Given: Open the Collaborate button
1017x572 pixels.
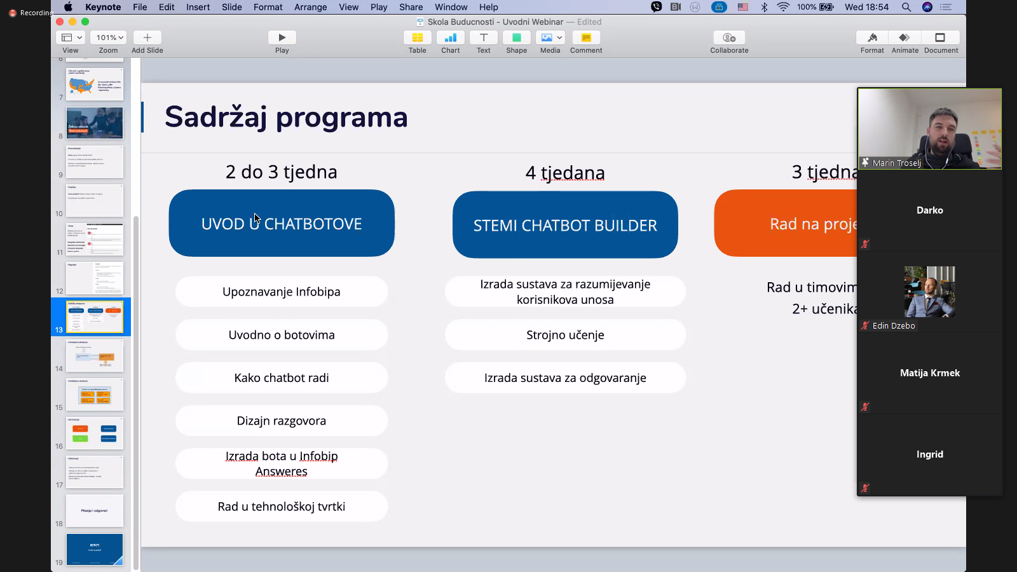Looking at the screenshot, I should point(729,37).
